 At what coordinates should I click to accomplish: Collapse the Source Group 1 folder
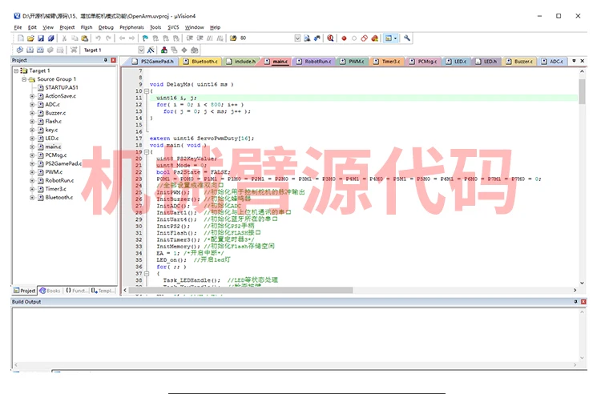[x=24, y=79]
